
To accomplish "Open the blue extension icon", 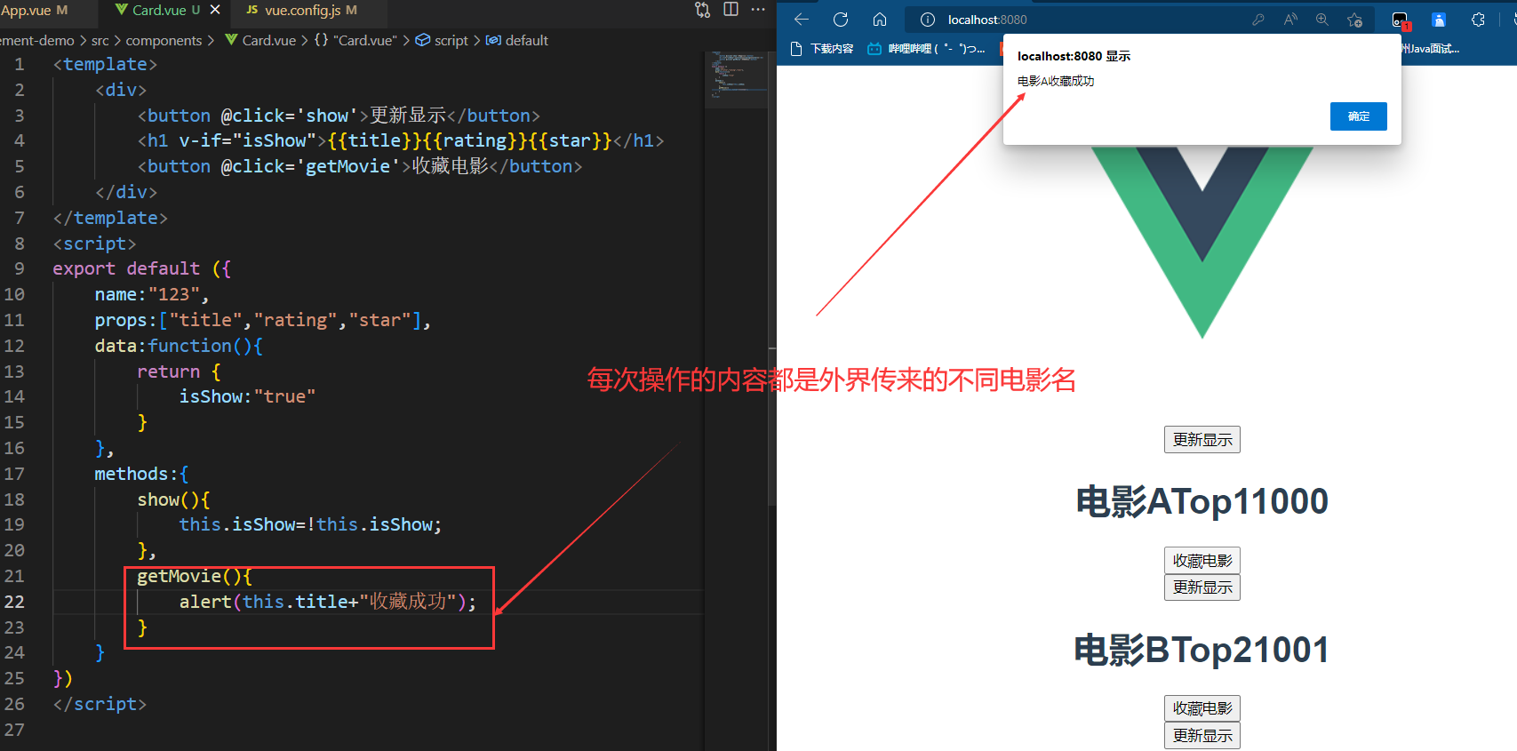I will point(1439,20).
